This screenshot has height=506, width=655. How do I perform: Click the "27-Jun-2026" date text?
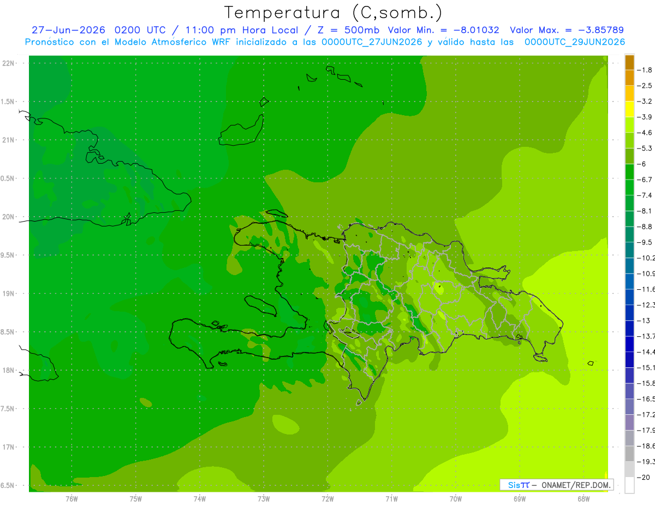(68, 30)
